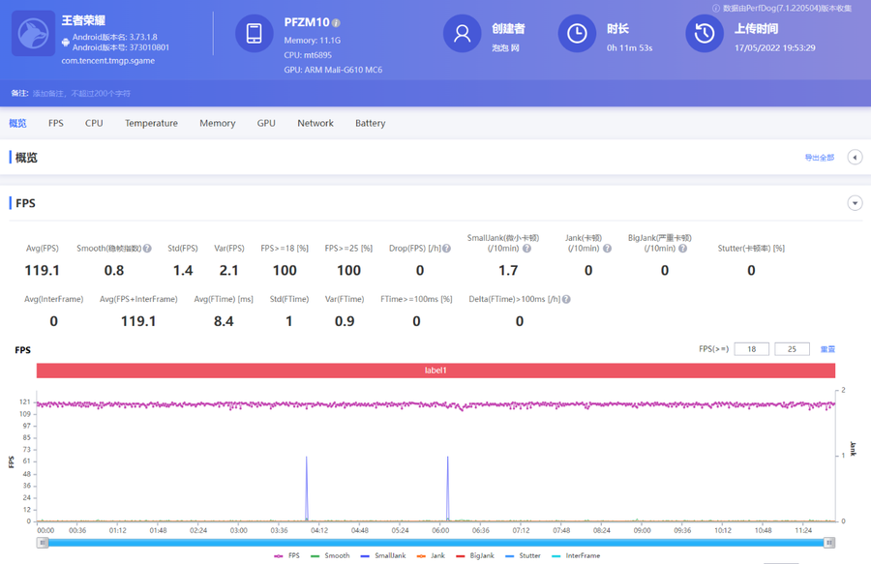The width and height of the screenshot is (871, 564).
Task: Click the info icon beside PFZM10
Action: [x=337, y=22]
